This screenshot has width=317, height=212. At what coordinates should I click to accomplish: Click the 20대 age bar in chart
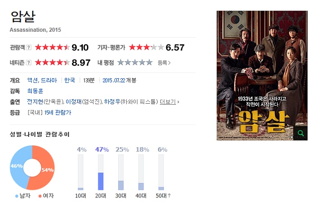(101, 172)
